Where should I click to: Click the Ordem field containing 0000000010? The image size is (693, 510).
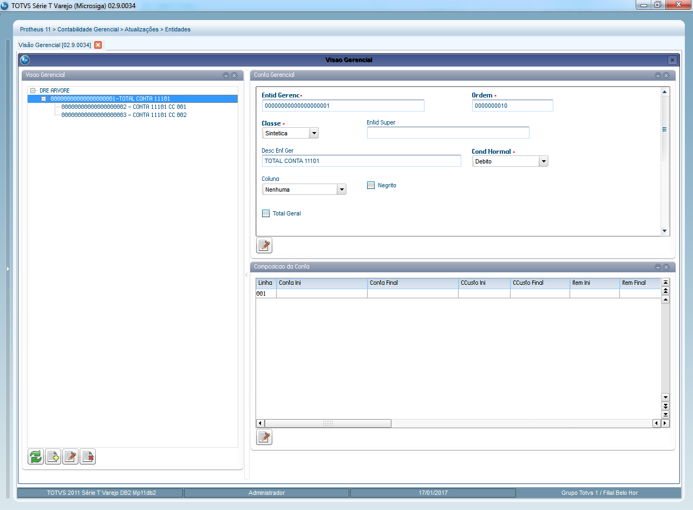coord(512,106)
